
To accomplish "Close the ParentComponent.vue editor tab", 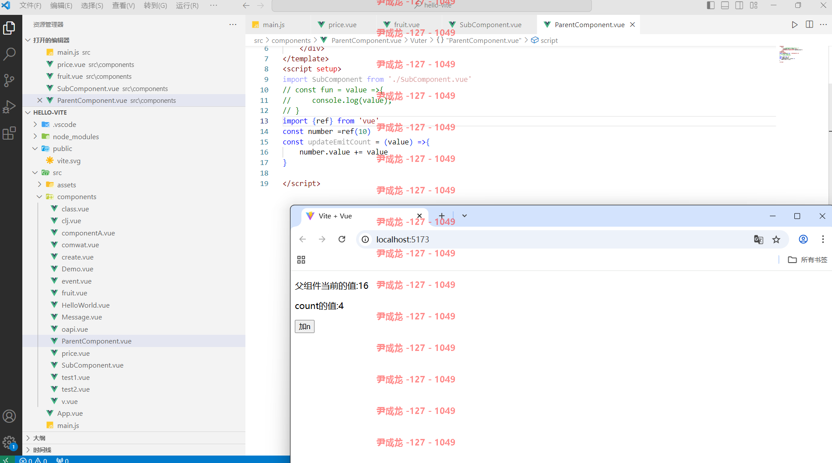I will pos(633,25).
